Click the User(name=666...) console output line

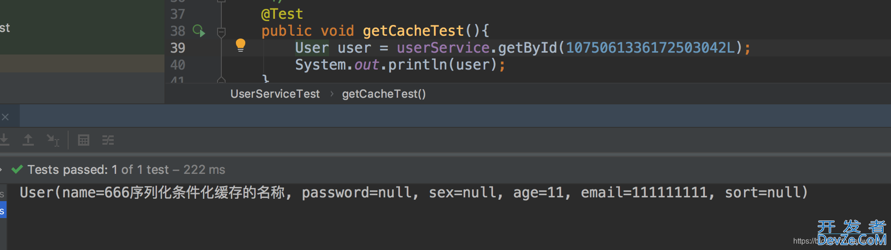[414, 193]
